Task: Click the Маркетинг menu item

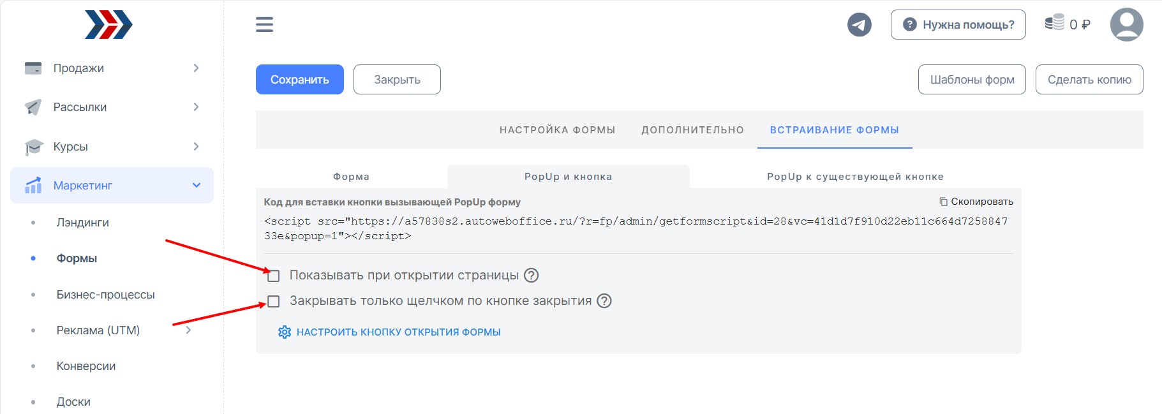Action: [112, 185]
